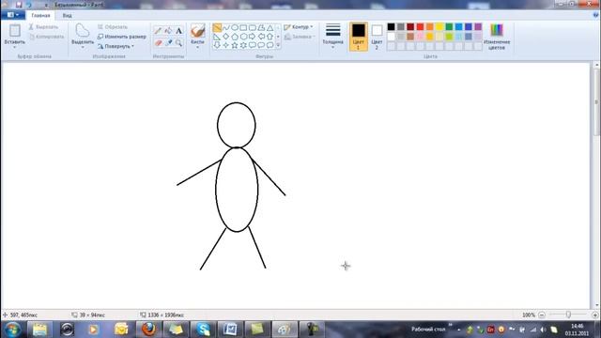Open Firefox from the taskbar
Viewport: 601px width, 338px height.
[148, 330]
